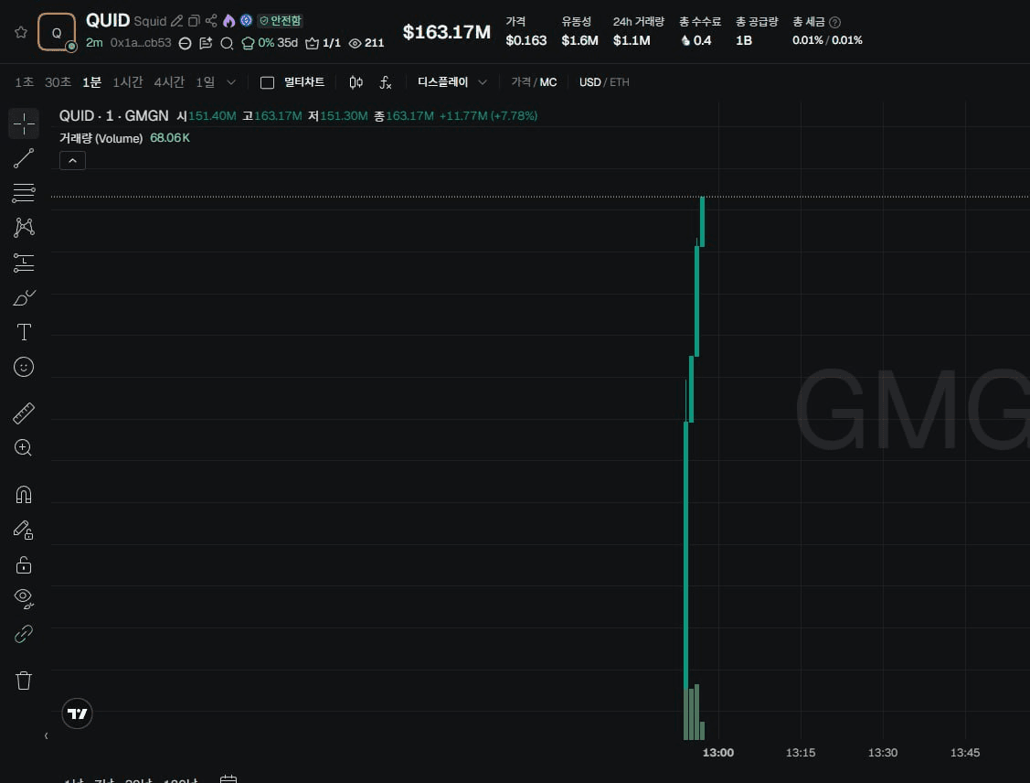Select the text annotation tool

pyautogui.click(x=24, y=332)
